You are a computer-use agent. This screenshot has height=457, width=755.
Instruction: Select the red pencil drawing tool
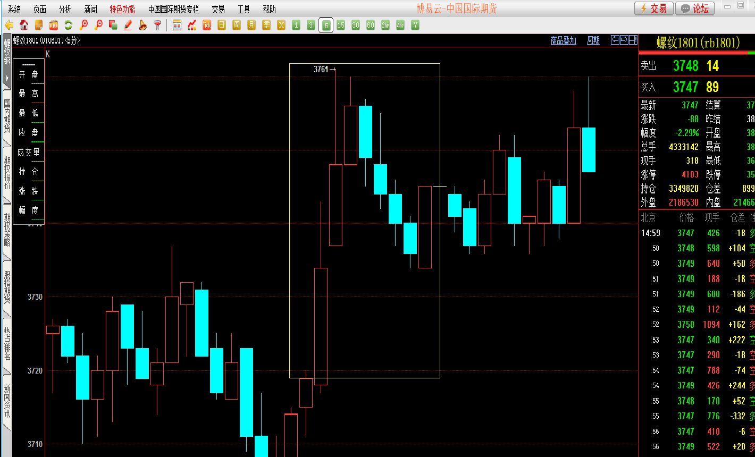[128, 25]
